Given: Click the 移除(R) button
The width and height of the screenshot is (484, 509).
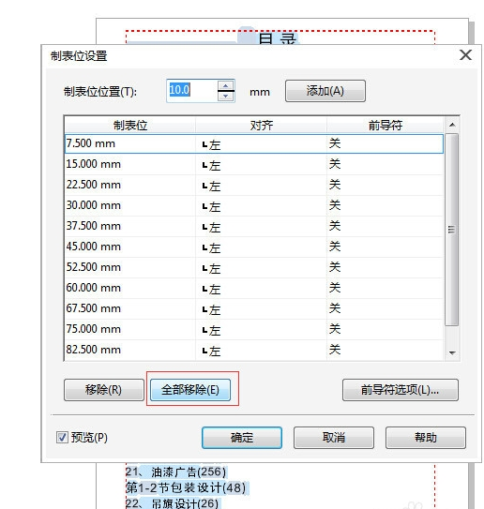Looking at the screenshot, I should tap(104, 390).
